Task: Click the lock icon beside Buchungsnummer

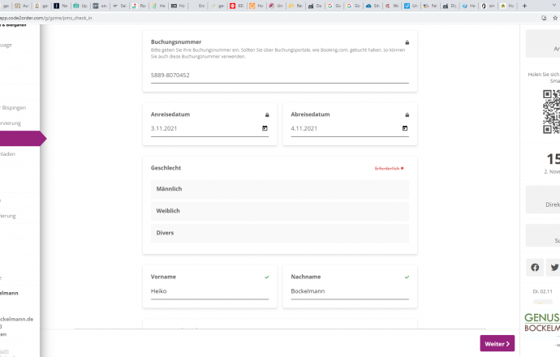Action: point(407,42)
